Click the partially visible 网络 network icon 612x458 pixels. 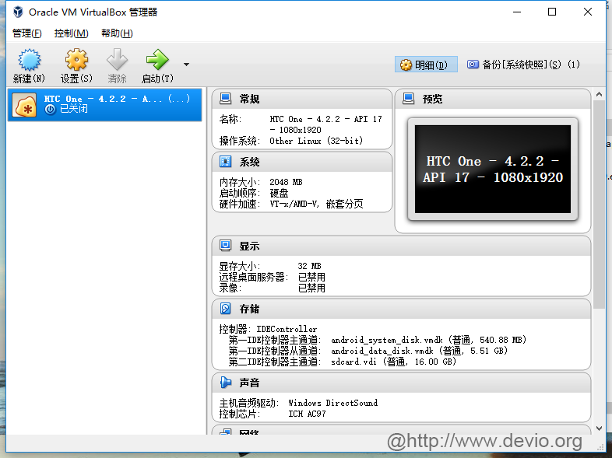coord(226,432)
